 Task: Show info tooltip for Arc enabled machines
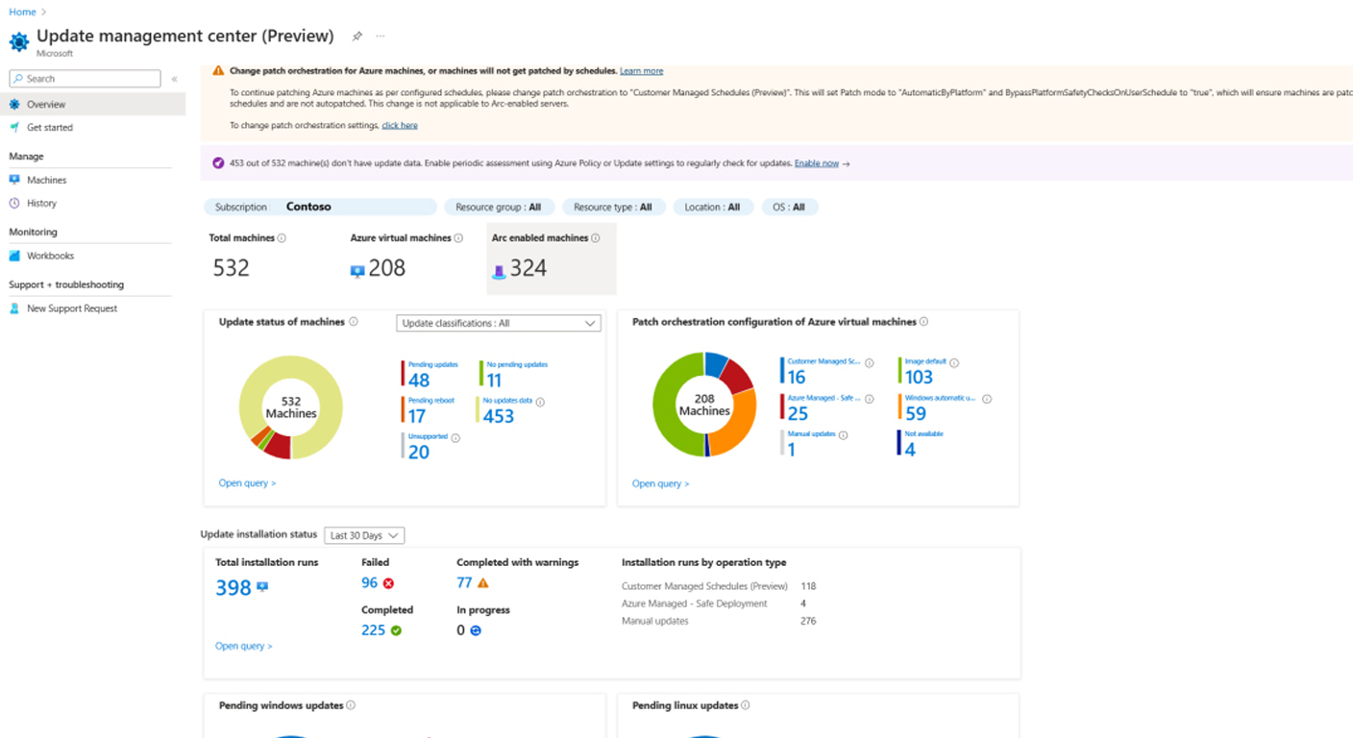pos(596,238)
